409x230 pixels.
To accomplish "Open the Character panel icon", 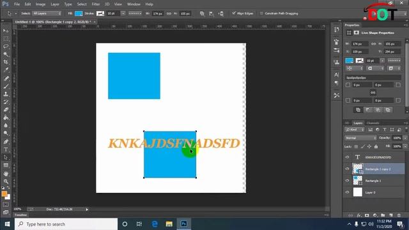I will point(337,75).
